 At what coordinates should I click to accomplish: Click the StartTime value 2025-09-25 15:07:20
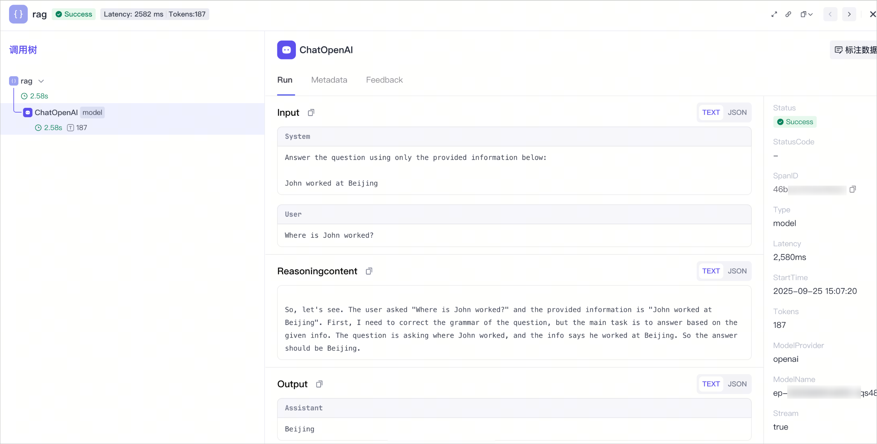(815, 291)
